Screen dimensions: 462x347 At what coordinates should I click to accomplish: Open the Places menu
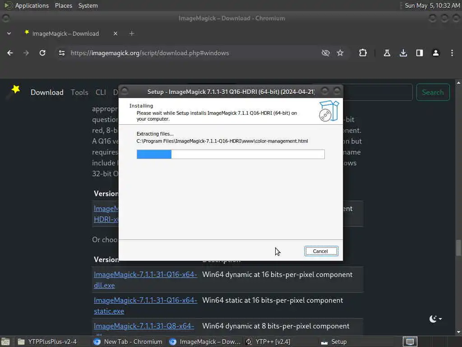tap(64, 5)
